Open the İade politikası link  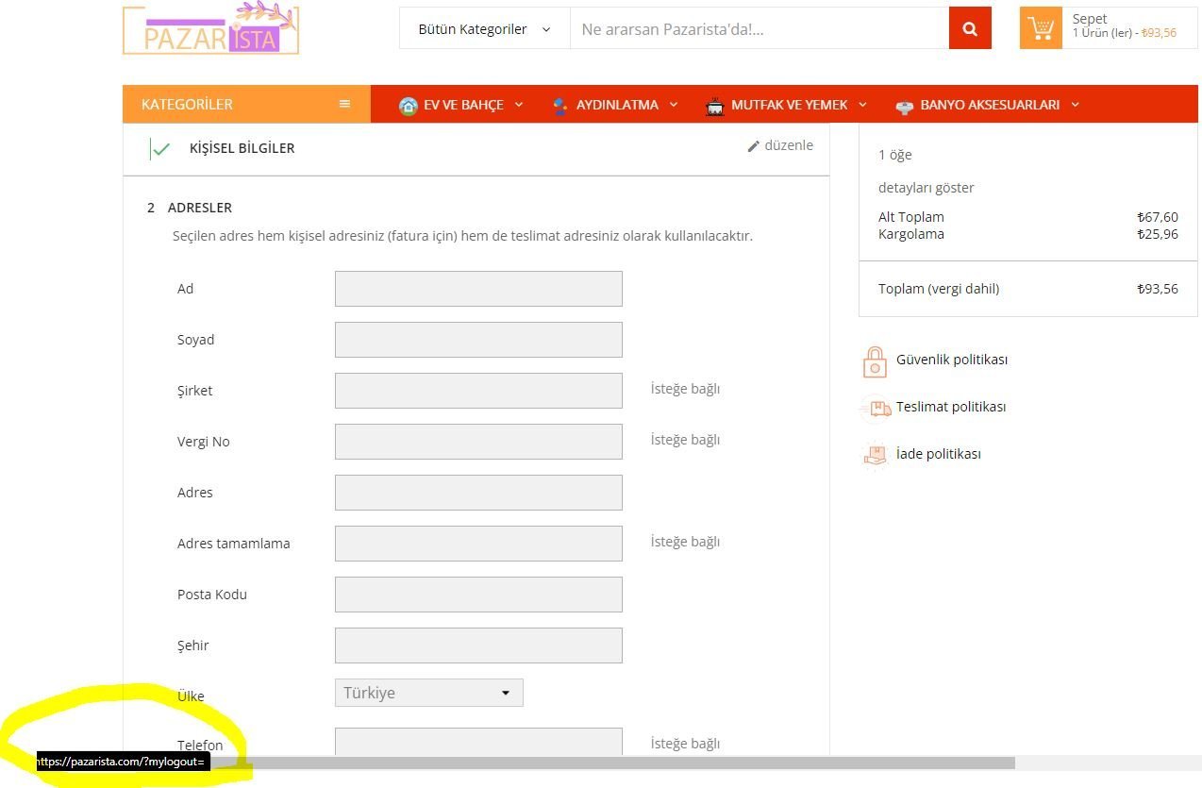pos(939,454)
